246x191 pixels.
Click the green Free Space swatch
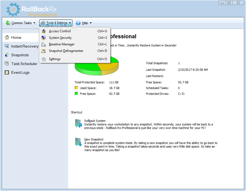click(76, 94)
